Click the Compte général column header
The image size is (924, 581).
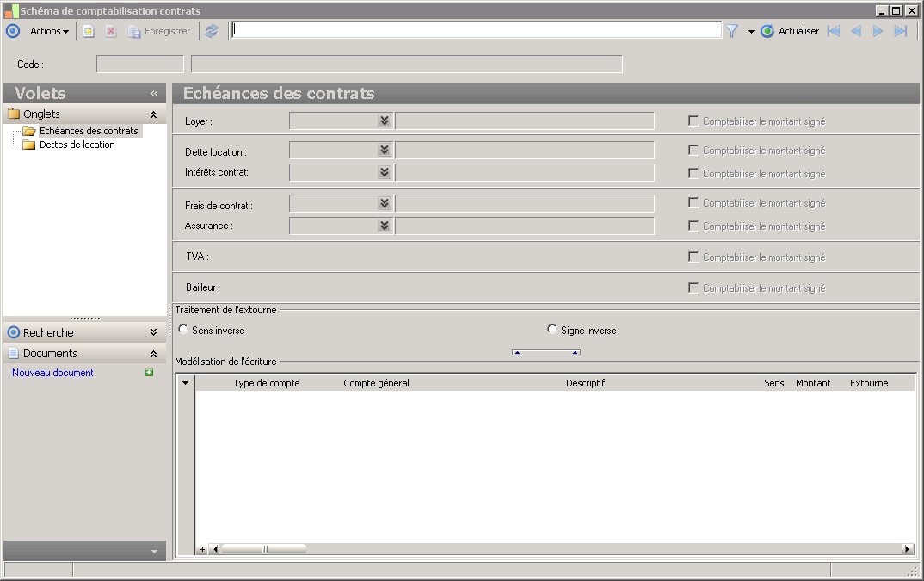[376, 383]
